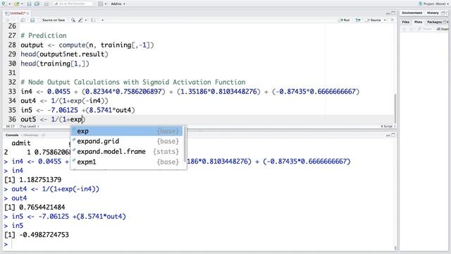The width and height of the screenshot is (451, 254).
Task: Switch to the Plots tab
Action: pyautogui.click(x=418, y=22)
